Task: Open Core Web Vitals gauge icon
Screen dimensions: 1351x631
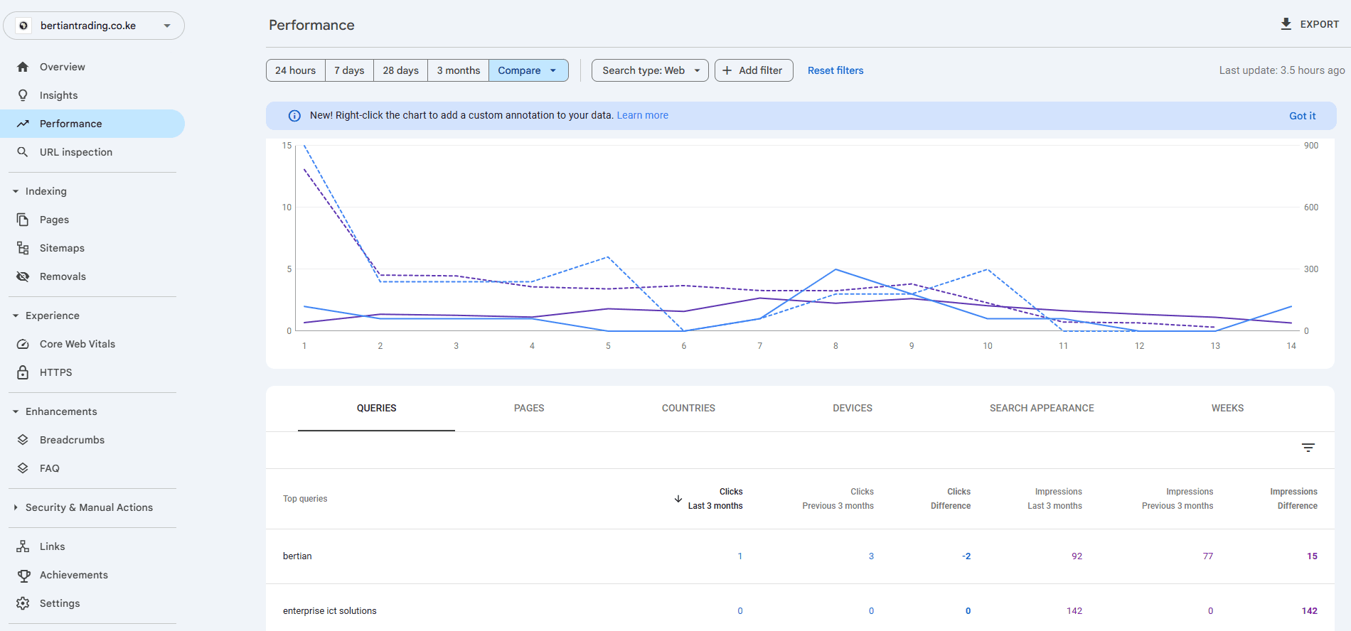Action: [23, 344]
